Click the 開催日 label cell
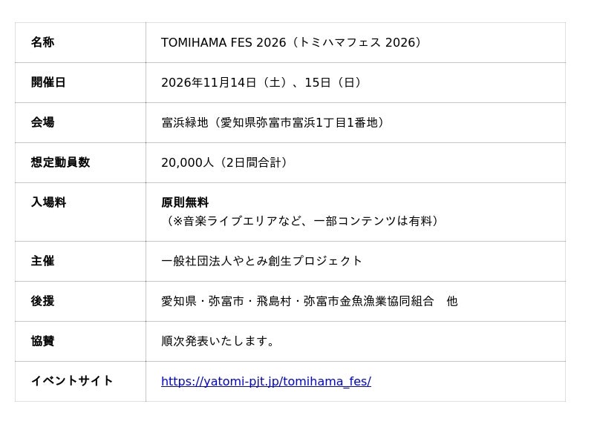Image resolution: width=594 pixels, height=424 pixels. (80, 82)
